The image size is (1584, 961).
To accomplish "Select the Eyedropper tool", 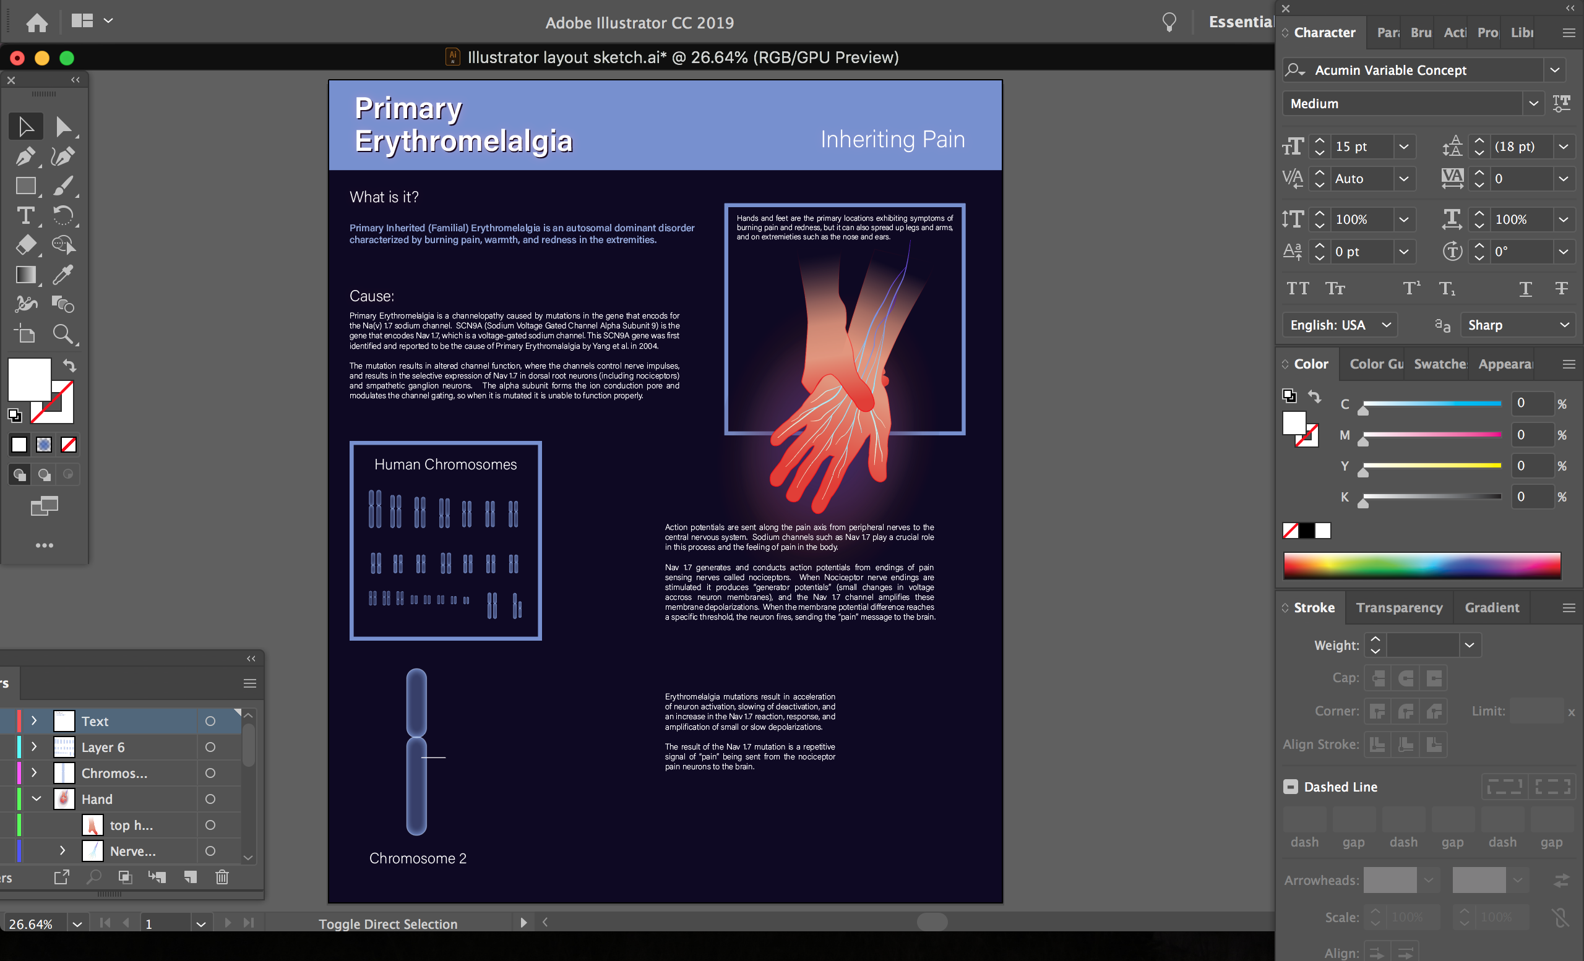I will (64, 275).
